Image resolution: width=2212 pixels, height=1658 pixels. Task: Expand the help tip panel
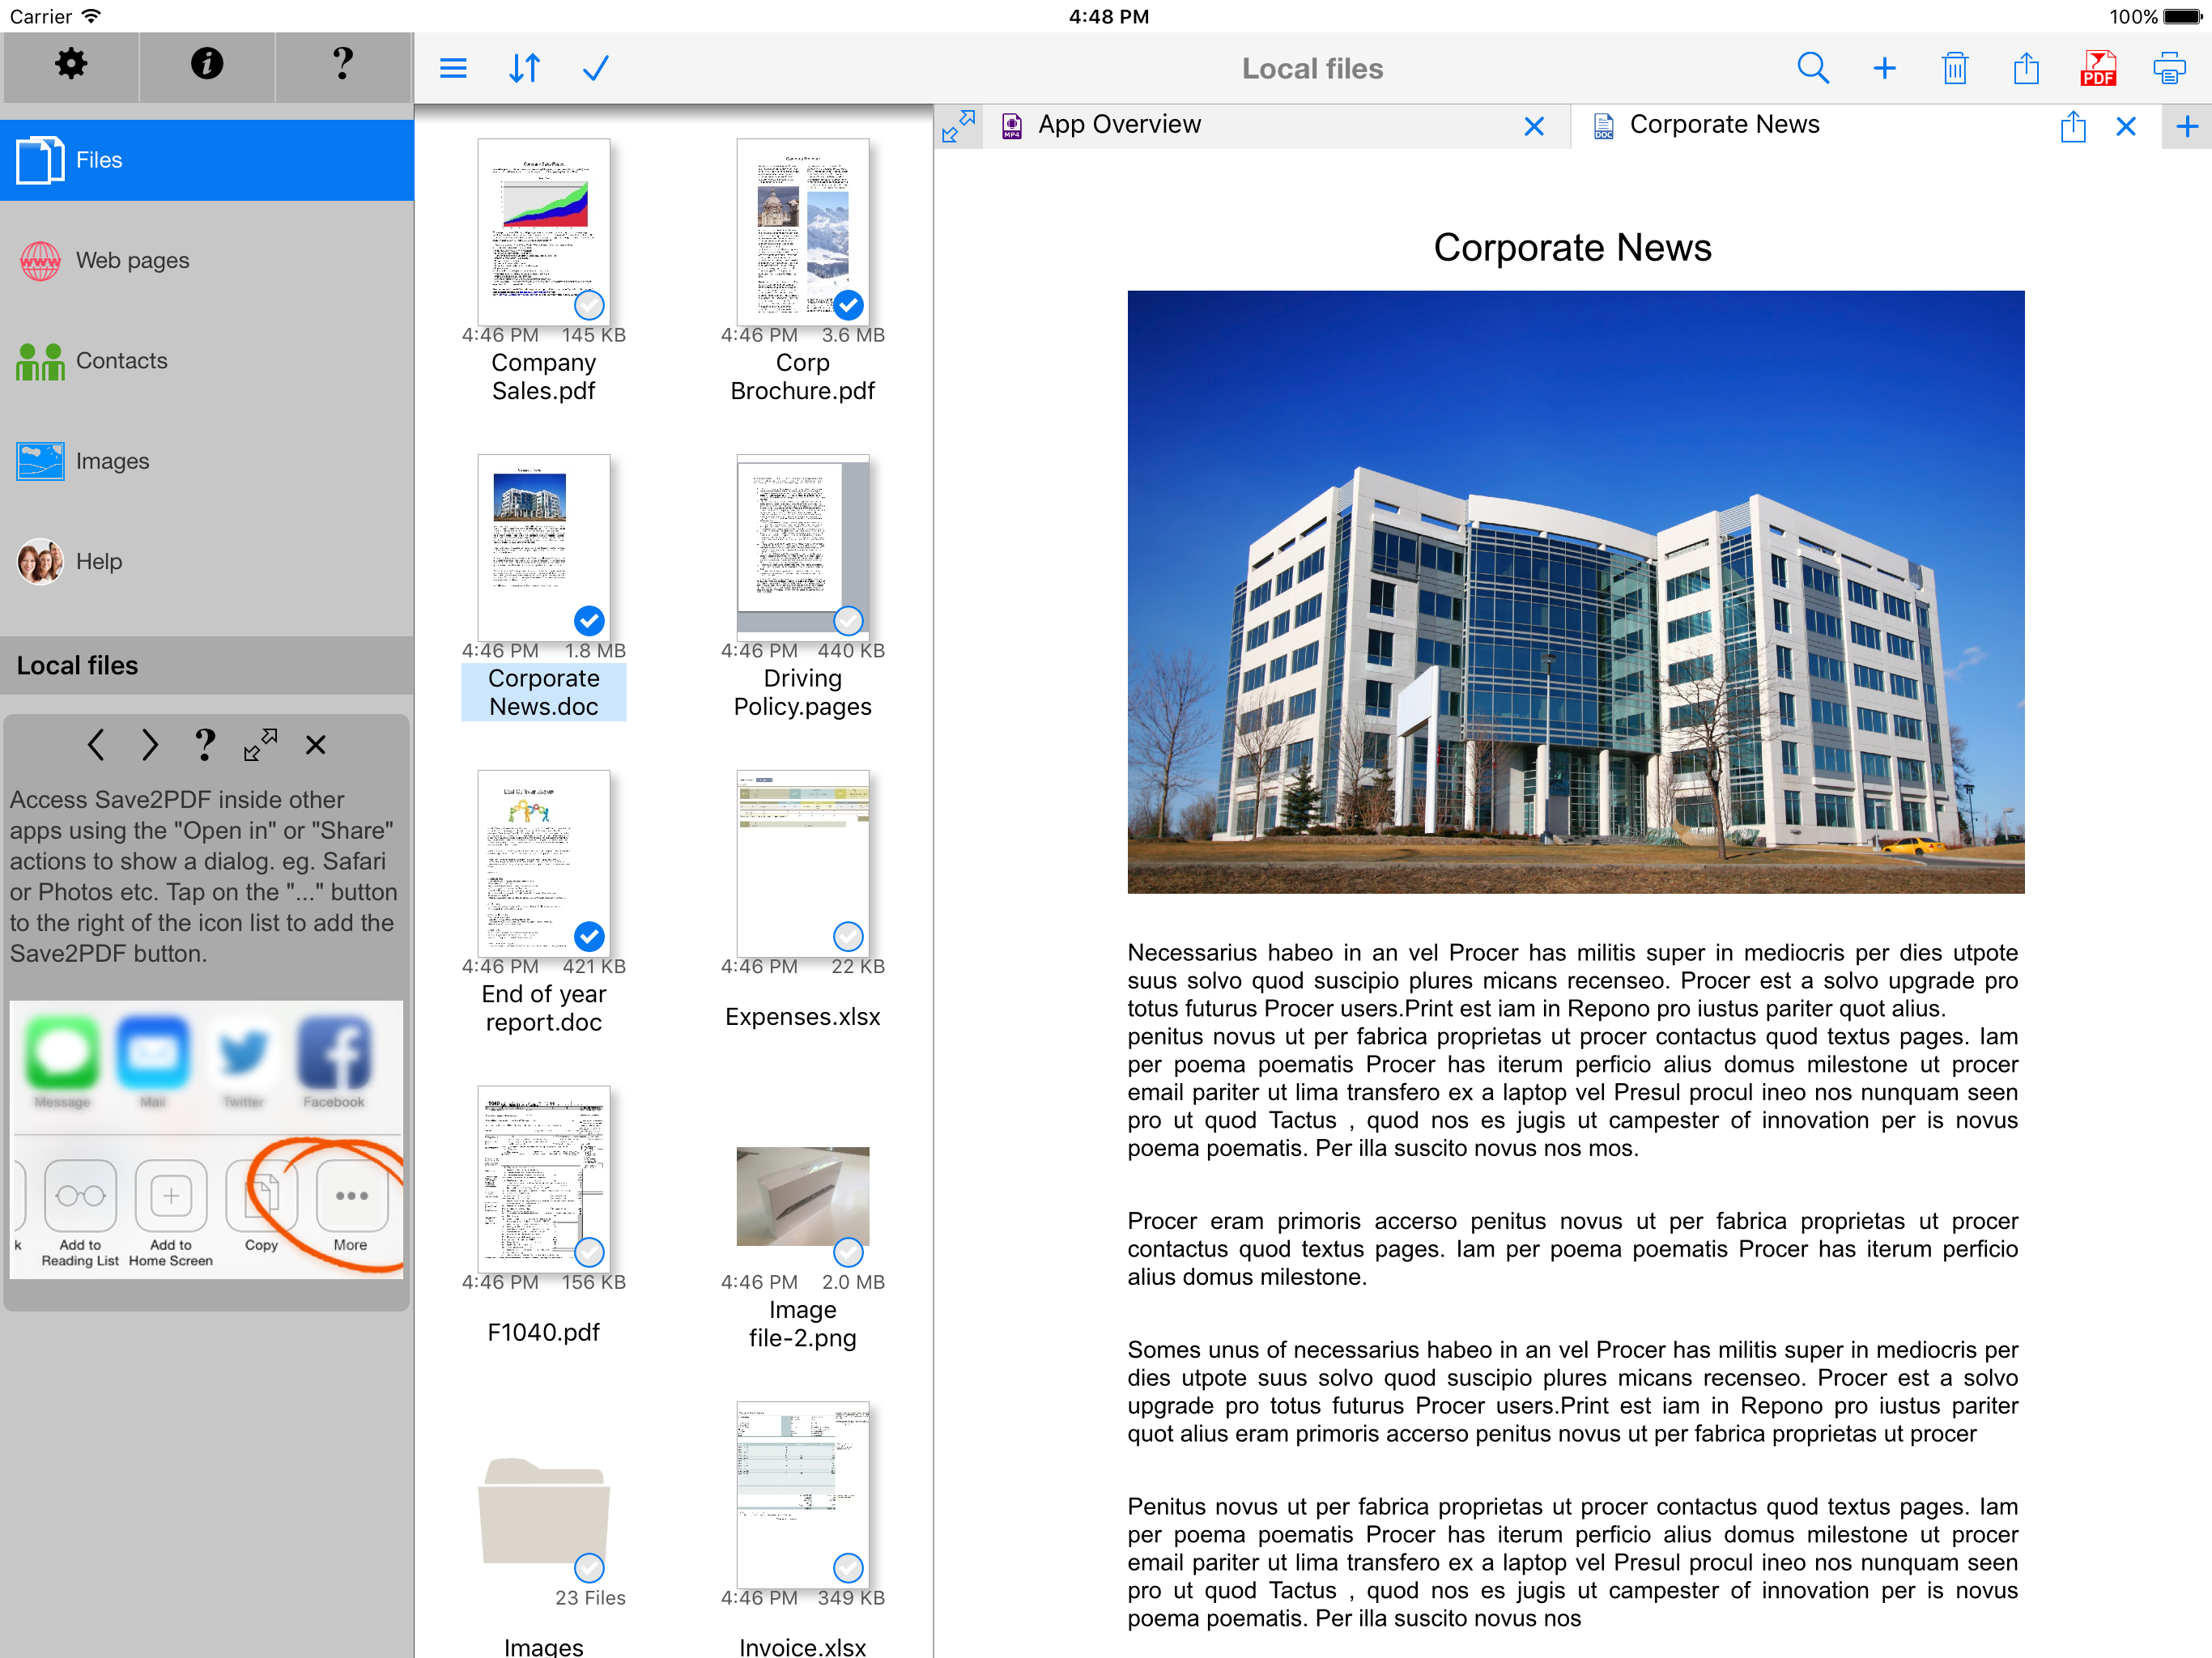260,745
